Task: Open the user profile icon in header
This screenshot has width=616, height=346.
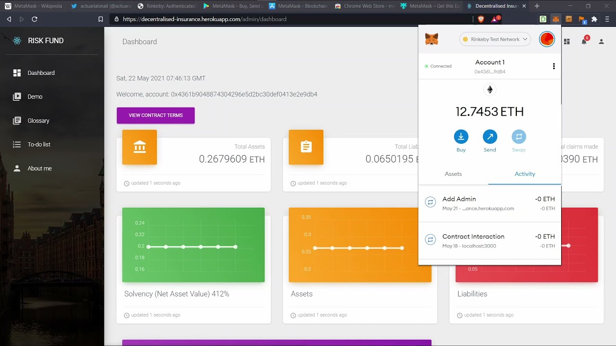Action: coord(601,42)
